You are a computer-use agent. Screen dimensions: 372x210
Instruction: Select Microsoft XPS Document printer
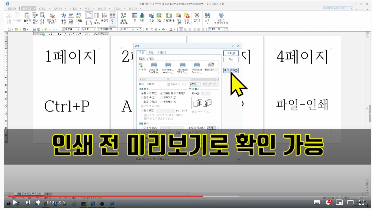tap(182, 68)
